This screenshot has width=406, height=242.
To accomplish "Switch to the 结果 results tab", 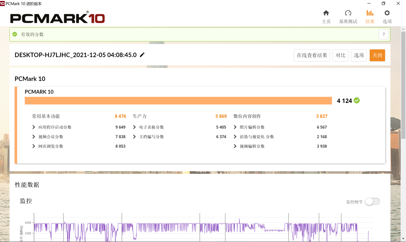I will pyautogui.click(x=370, y=17).
